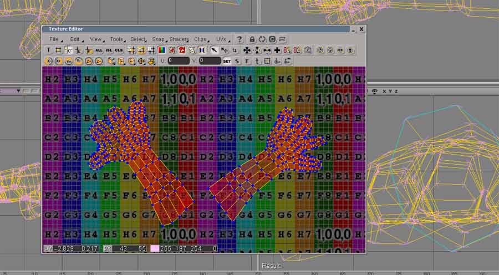Click the ALL selection button
499x275 pixels.
(x=99, y=50)
